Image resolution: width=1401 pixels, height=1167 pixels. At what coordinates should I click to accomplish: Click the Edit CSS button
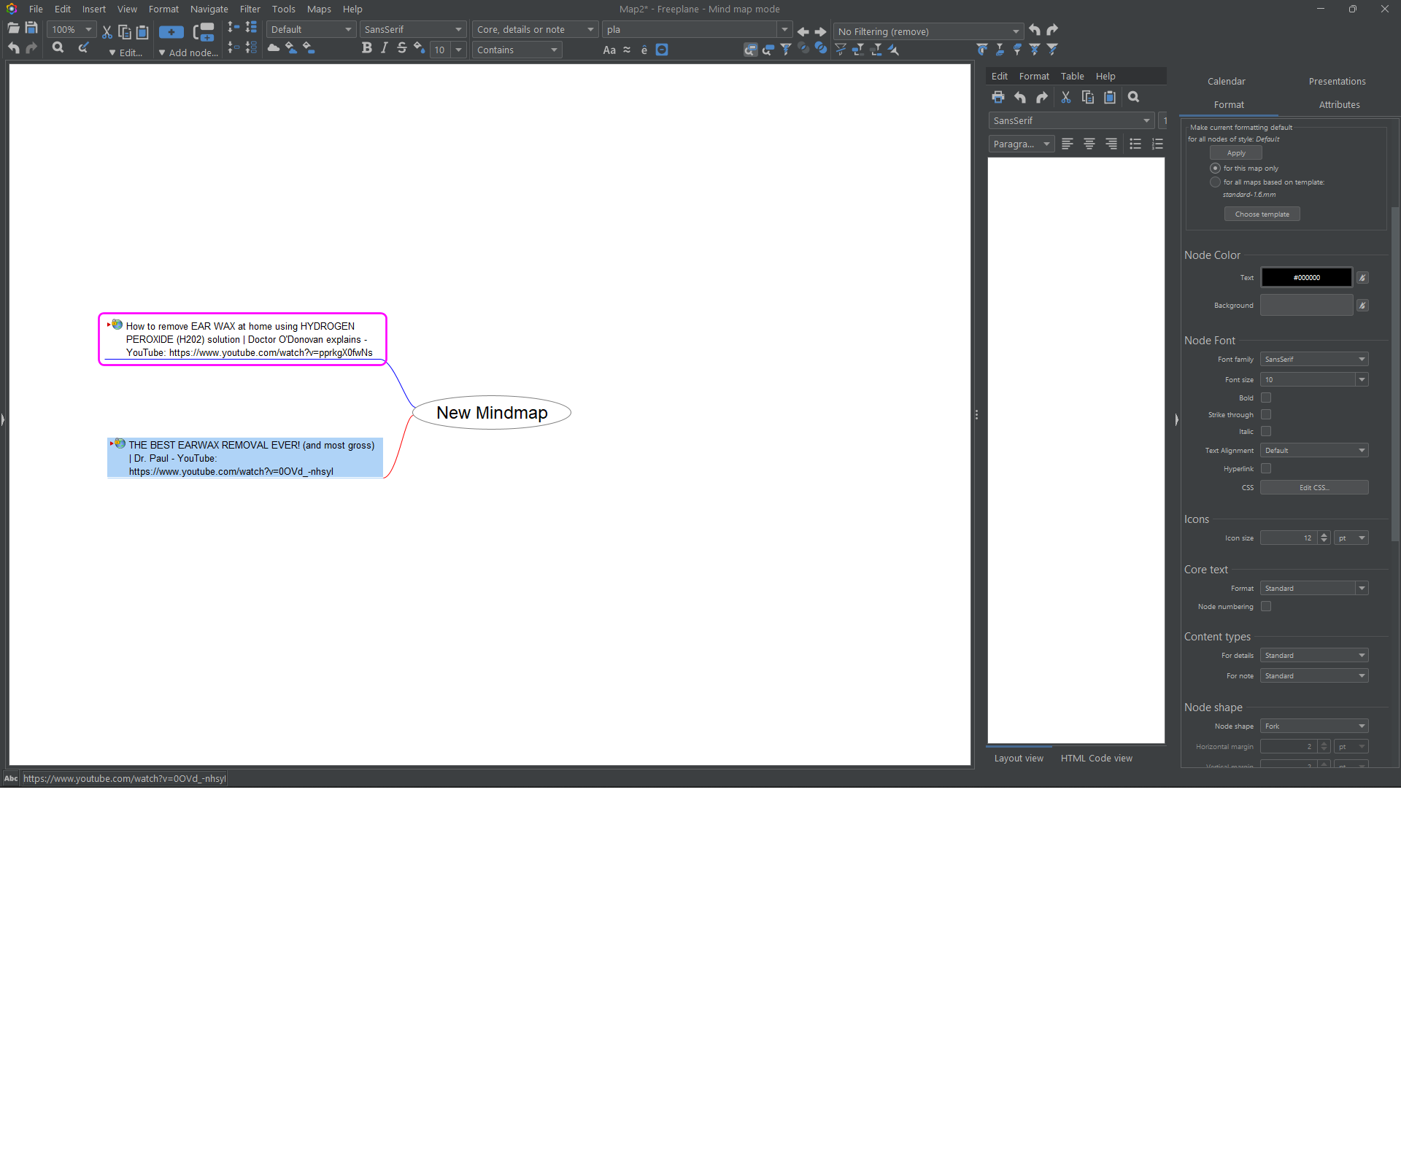[1314, 487]
